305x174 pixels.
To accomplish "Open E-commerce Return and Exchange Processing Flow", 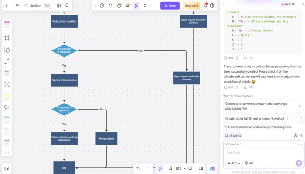I will (x=258, y=127).
